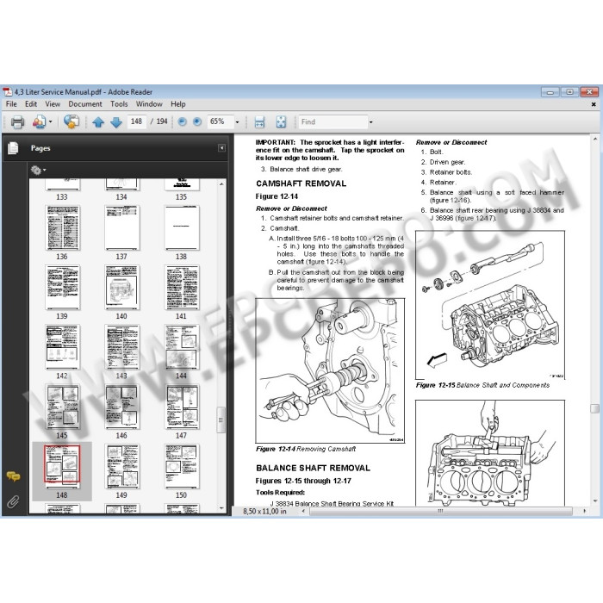Click the zoom percentage field showing 65%
This screenshot has width=603, height=603.
[x=221, y=121]
